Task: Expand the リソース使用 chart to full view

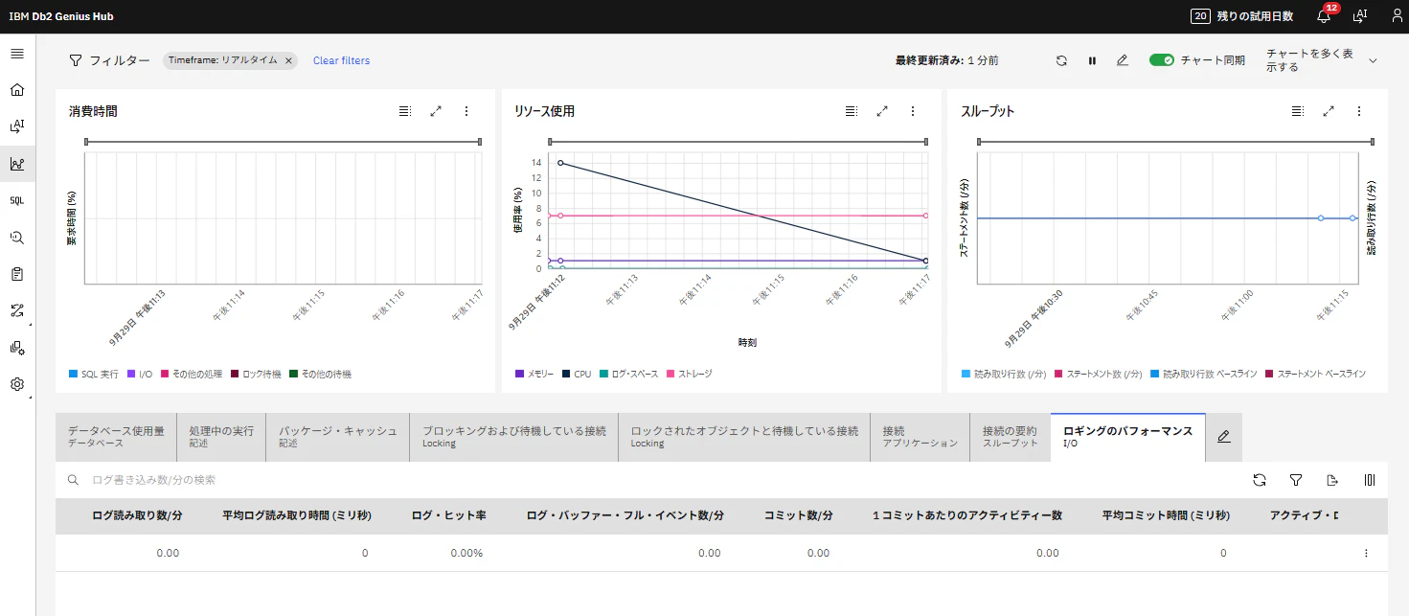Action: [882, 111]
